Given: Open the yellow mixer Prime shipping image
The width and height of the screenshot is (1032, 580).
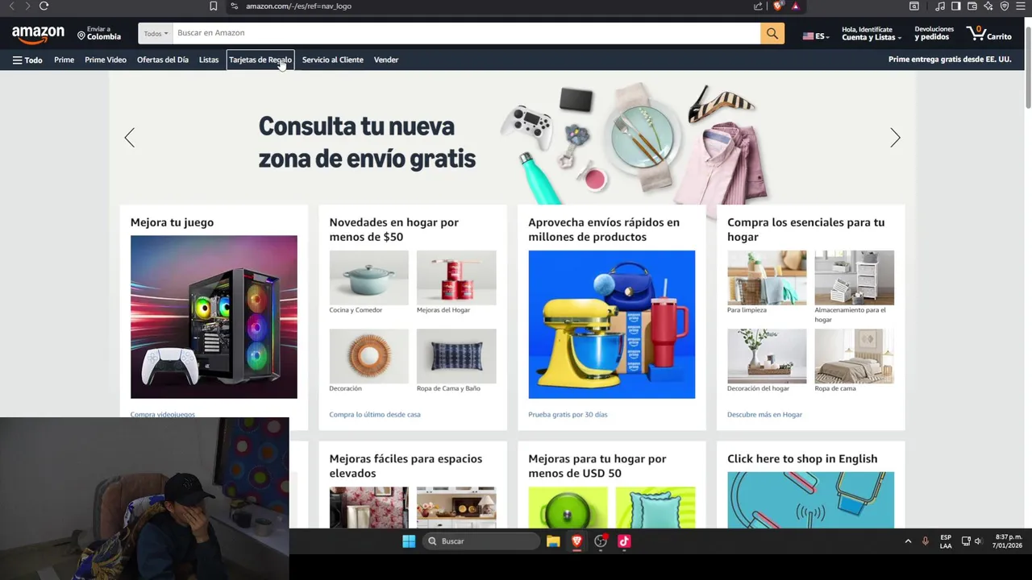Looking at the screenshot, I should coord(611,324).
